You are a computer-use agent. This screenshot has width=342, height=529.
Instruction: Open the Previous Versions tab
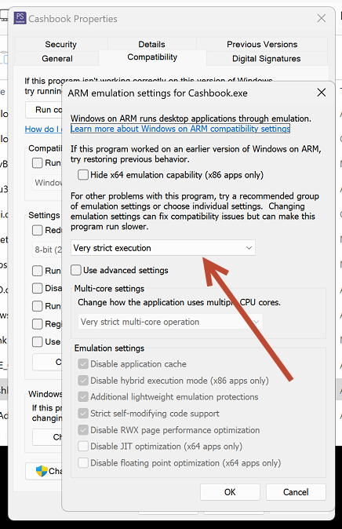(x=262, y=44)
